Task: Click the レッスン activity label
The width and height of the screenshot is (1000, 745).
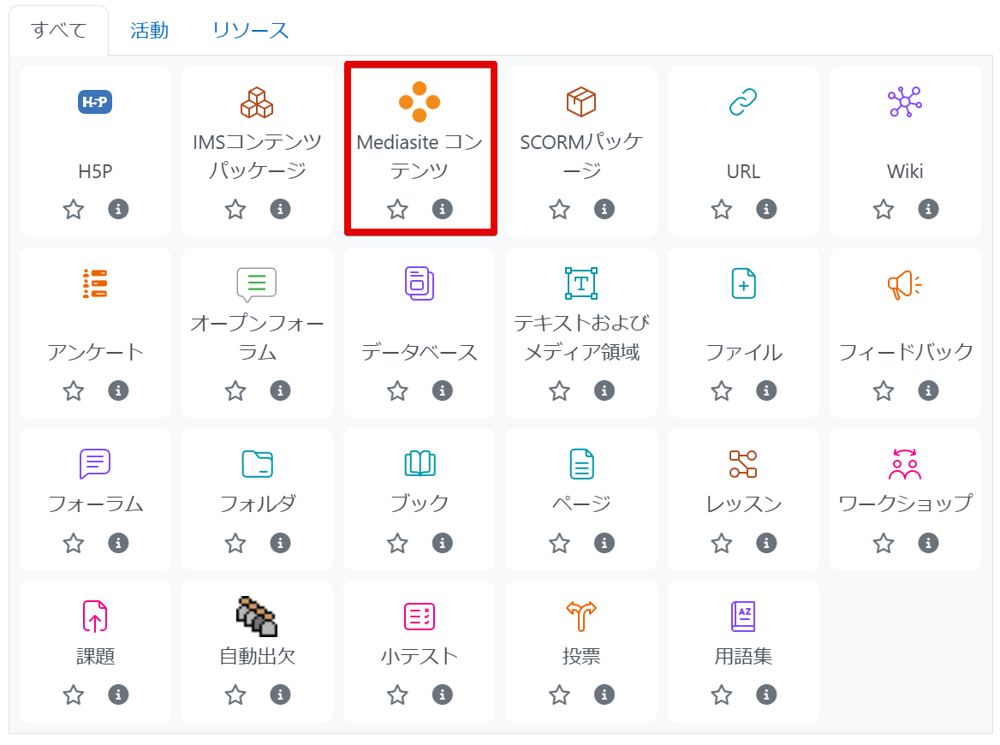Action: (x=743, y=504)
